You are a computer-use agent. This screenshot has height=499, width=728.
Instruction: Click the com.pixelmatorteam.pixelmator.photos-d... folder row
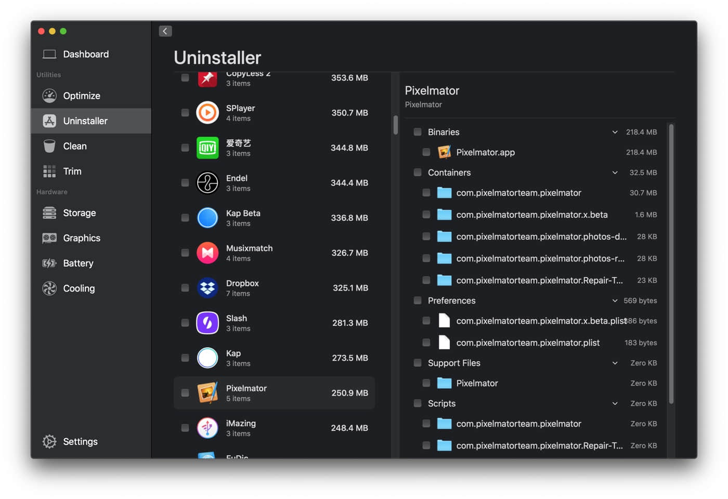click(x=536, y=237)
